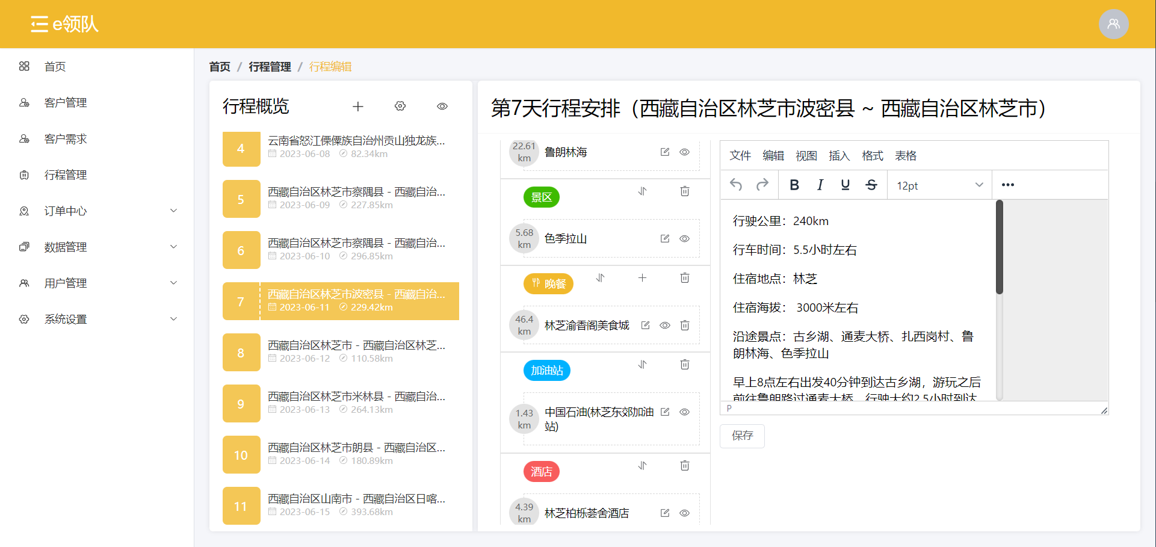Reorder the 酒店 section
This screenshot has width=1156, height=547.
(x=643, y=466)
